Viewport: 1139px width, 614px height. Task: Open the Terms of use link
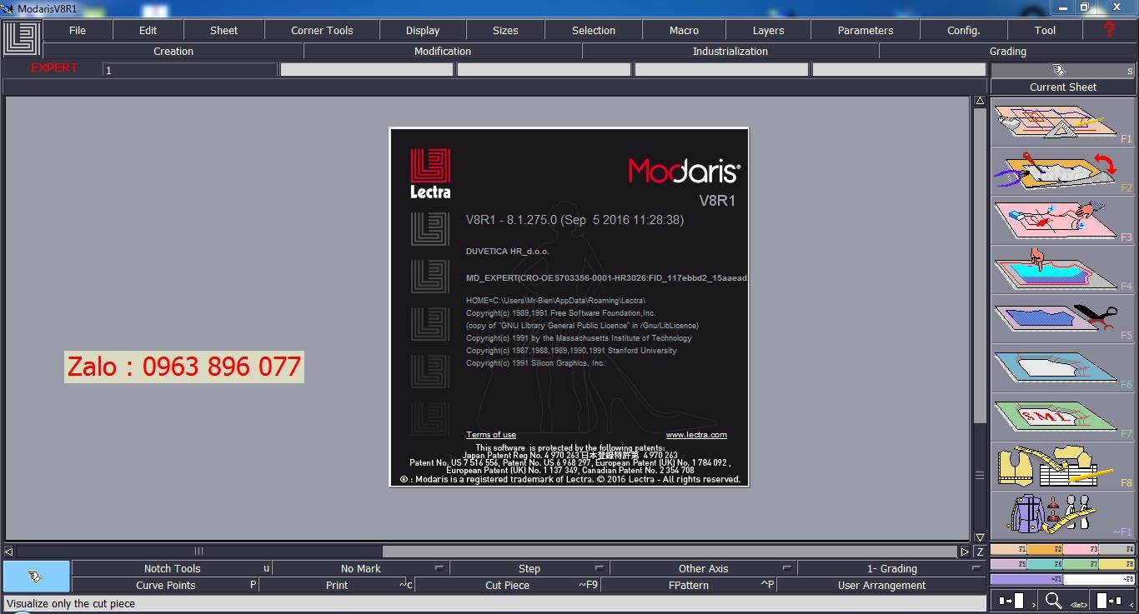[491, 435]
